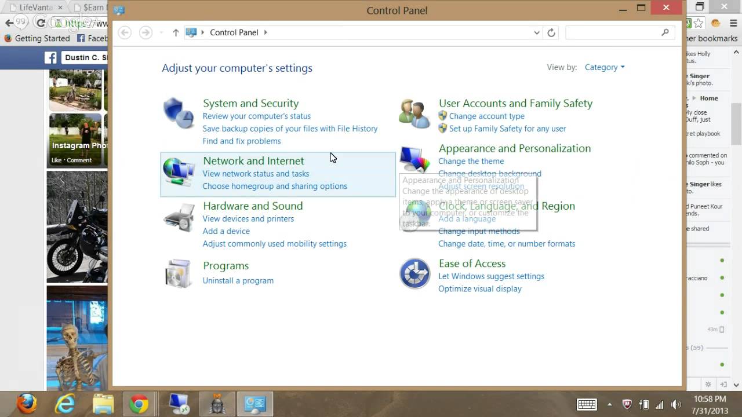742x417 pixels.
Task: Open the User Accounts people icon
Action: (x=414, y=113)
